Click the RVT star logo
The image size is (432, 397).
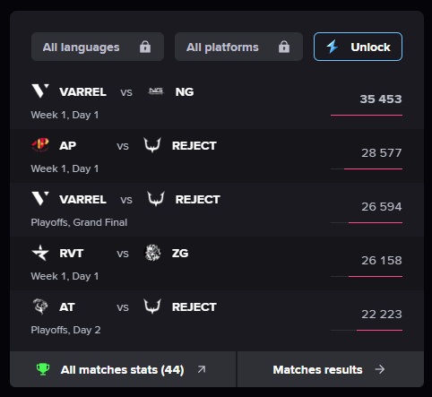coord(40,253)
